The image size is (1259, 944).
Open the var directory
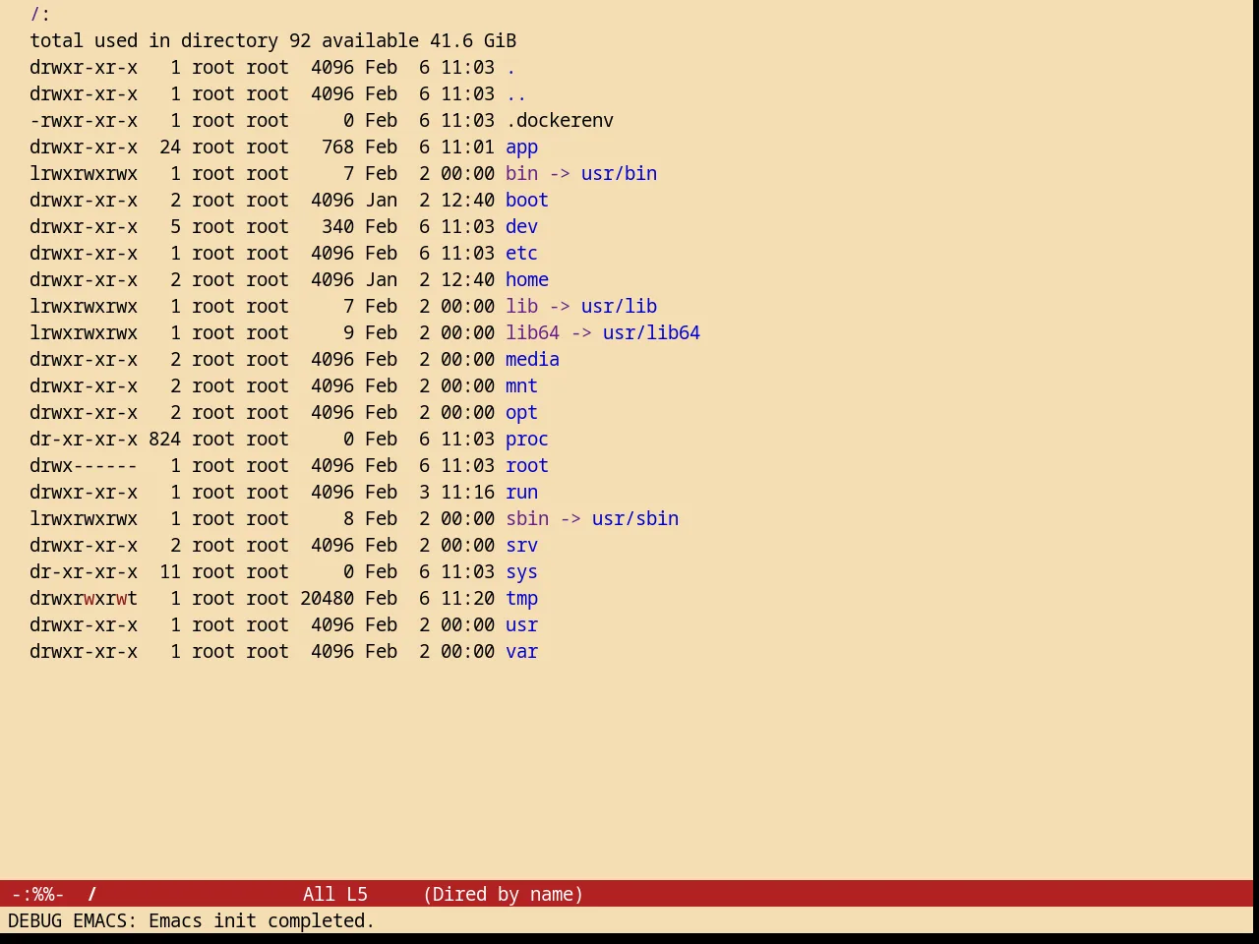click(x=521, y=652)
